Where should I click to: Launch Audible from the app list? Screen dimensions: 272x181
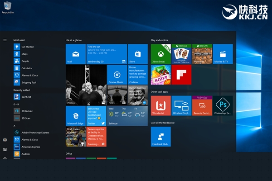(22, 154)
